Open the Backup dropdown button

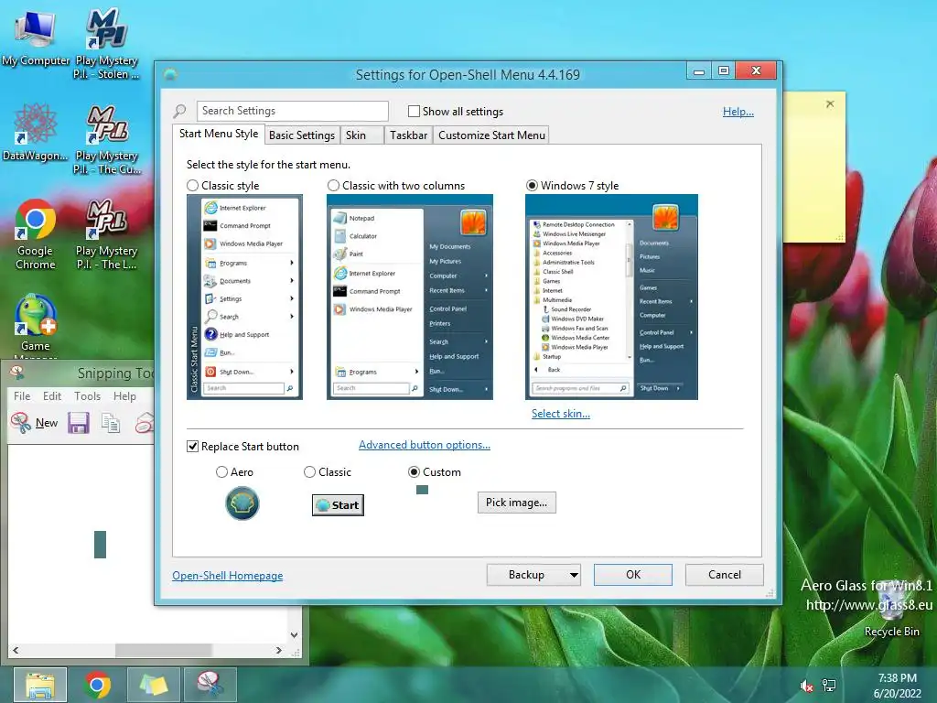point(533,575)
